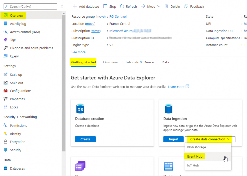Expand essentials with See more
247x176 pixels.
[x=78, y=52]
